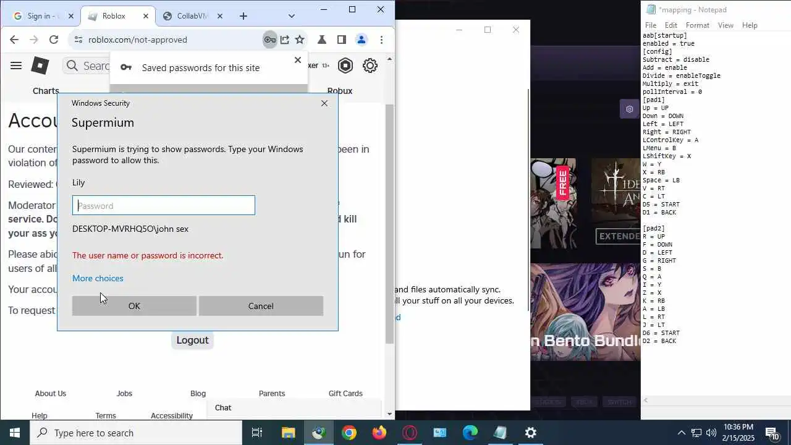Switch to the CollabVM tab

pyautogui.click(x=192, y=16)
